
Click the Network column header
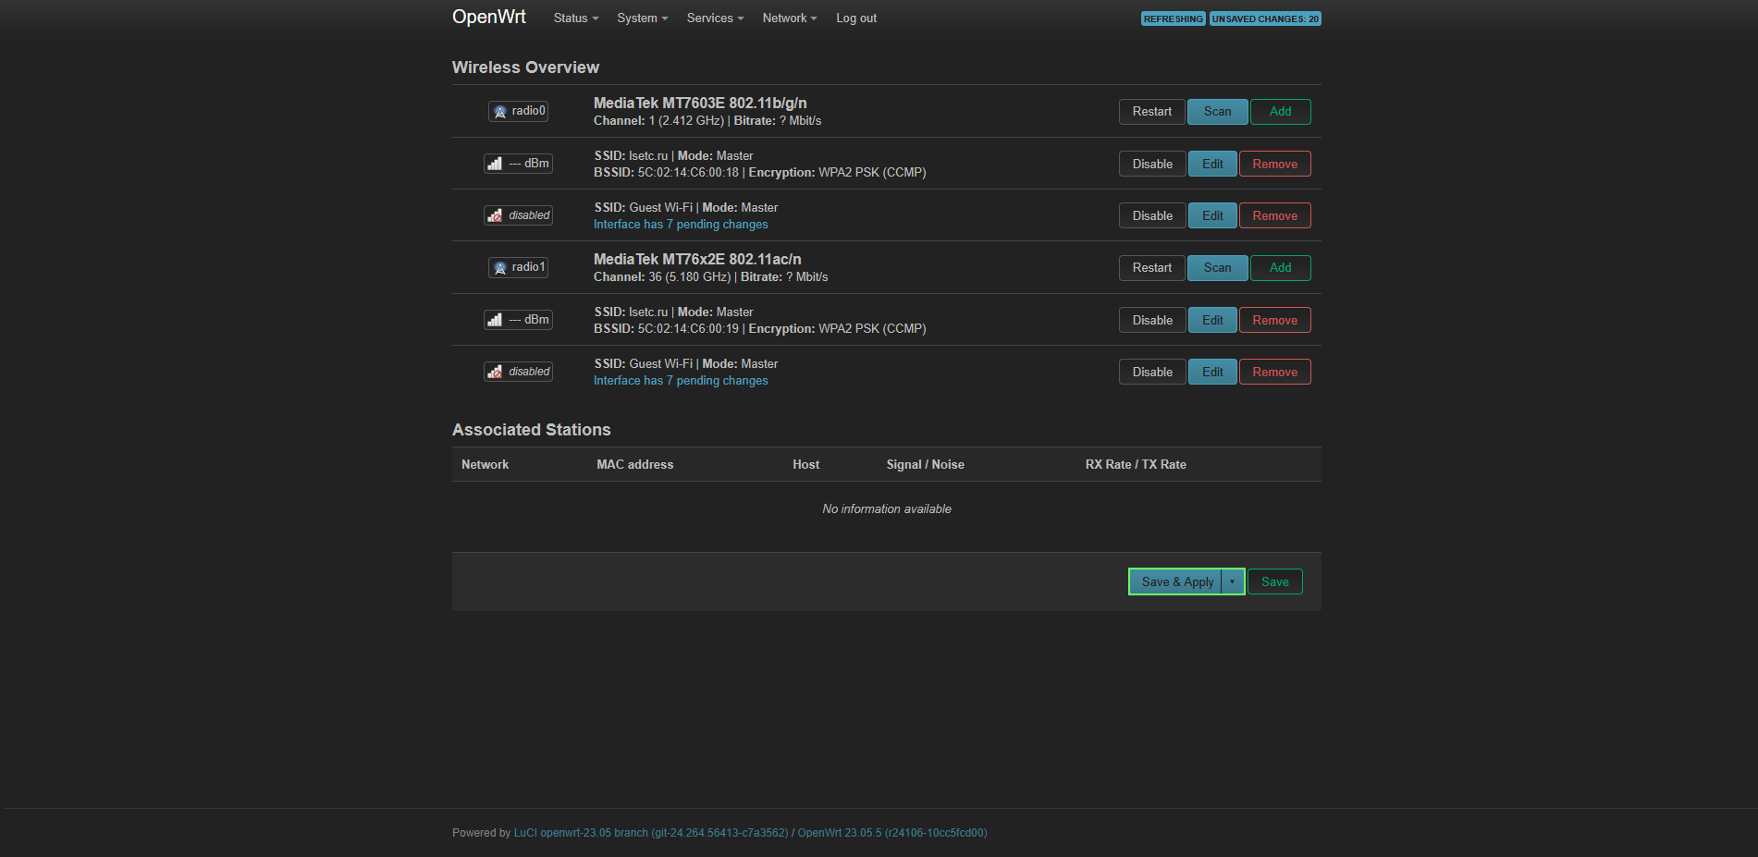(x=485, y=465)
